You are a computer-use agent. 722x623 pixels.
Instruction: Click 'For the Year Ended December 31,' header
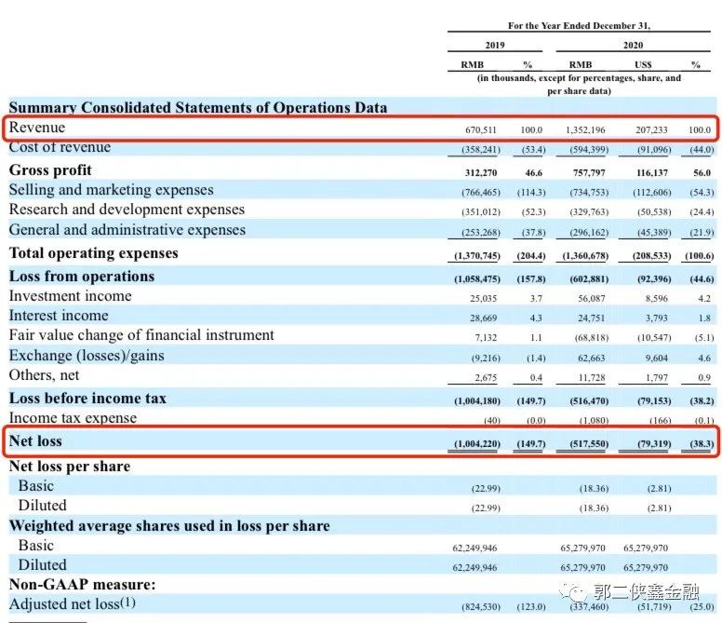click(580, 26)
